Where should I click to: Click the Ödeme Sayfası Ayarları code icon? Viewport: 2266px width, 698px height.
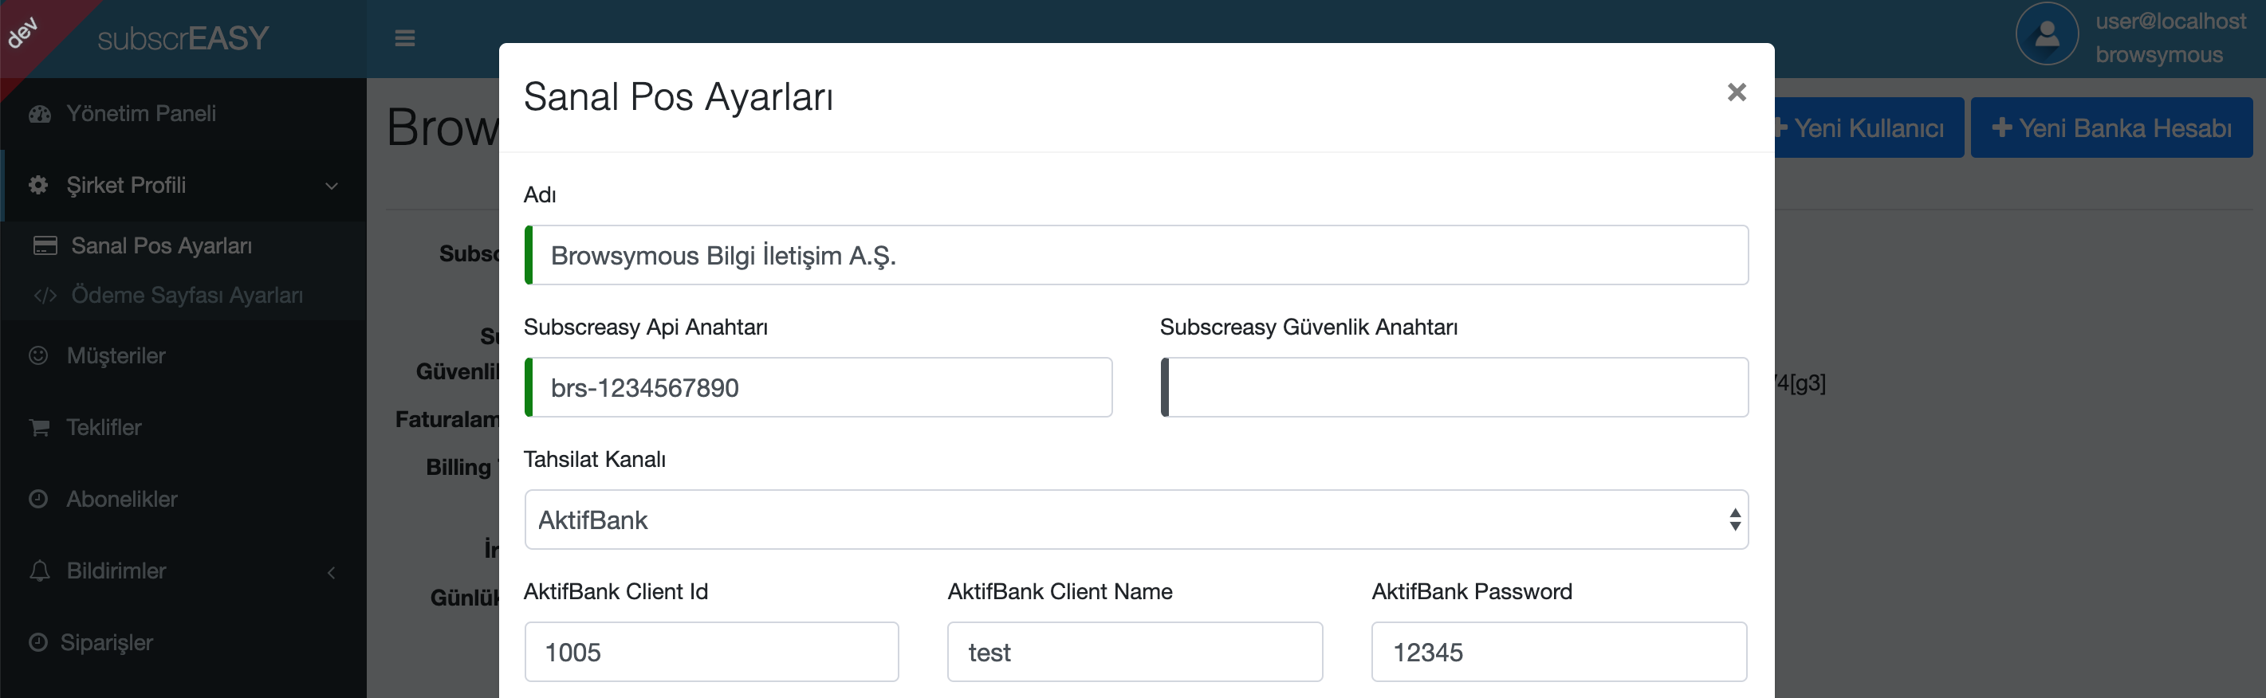coord(45,296)
